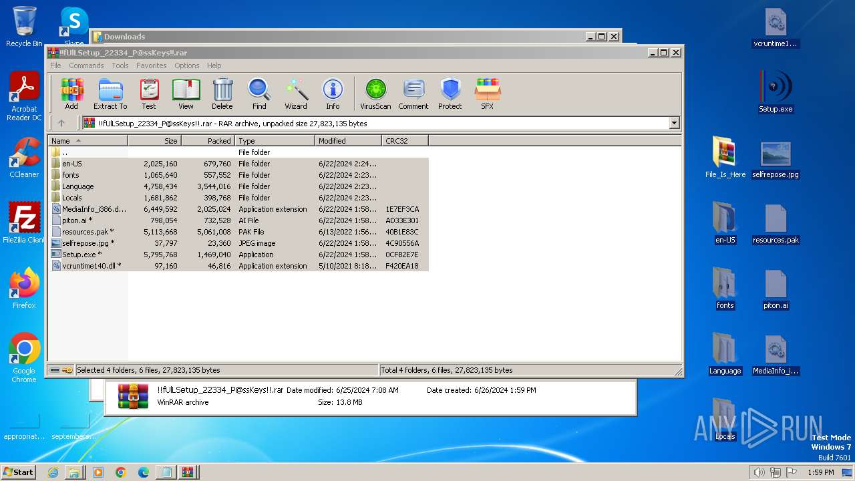Sort by the Size column header
This screenshot has height=481, width=855.
coord(155,141)
